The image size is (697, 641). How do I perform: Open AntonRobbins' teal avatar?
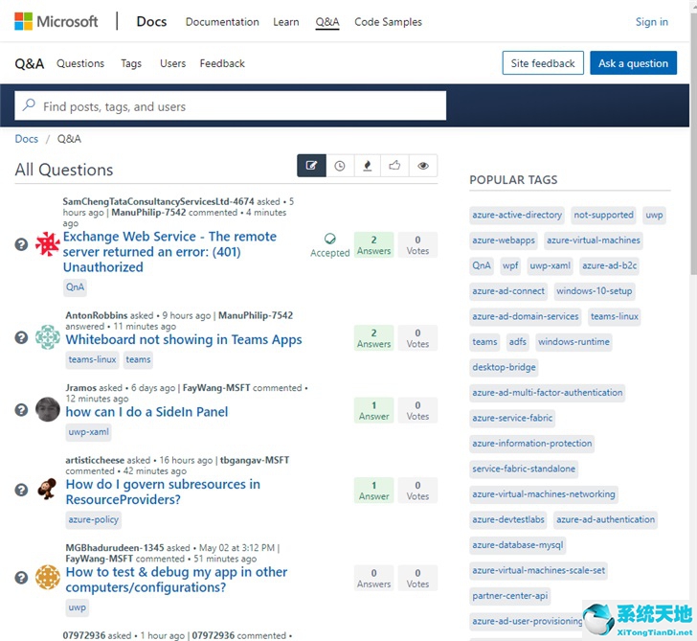pos(48,337)
